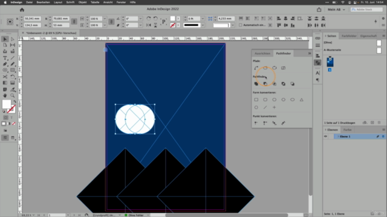Image resolution: width=387 pixels, height=217 pixels.
Task: Expand Ebene 1 layer disclosure arrow
Action: [338, 136]
